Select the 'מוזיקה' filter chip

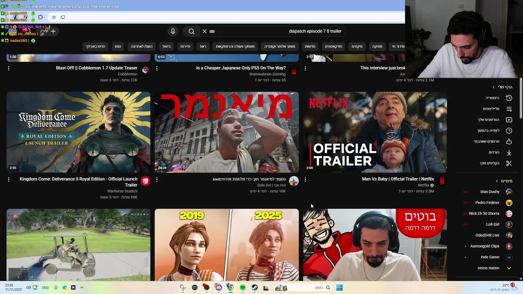pyautogui.click(x=377, y=47)
